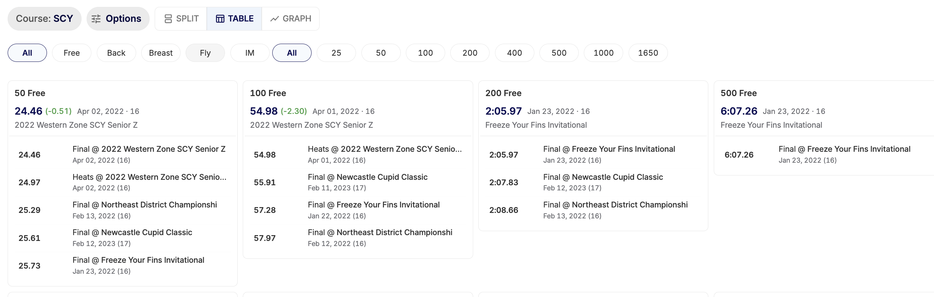Click the TABLE grid icon
934x297 pixels.
tap(220, 19)
